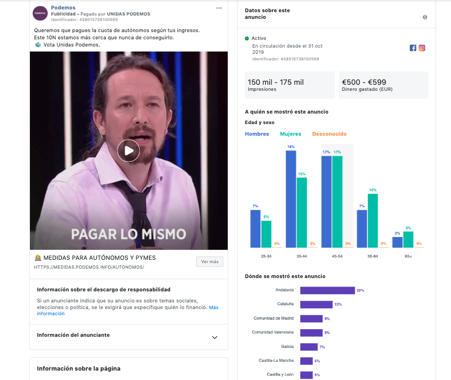This screenshot has width=451, height=380.
Task: Click the Ver más button
Action: (x=209, y=261)
